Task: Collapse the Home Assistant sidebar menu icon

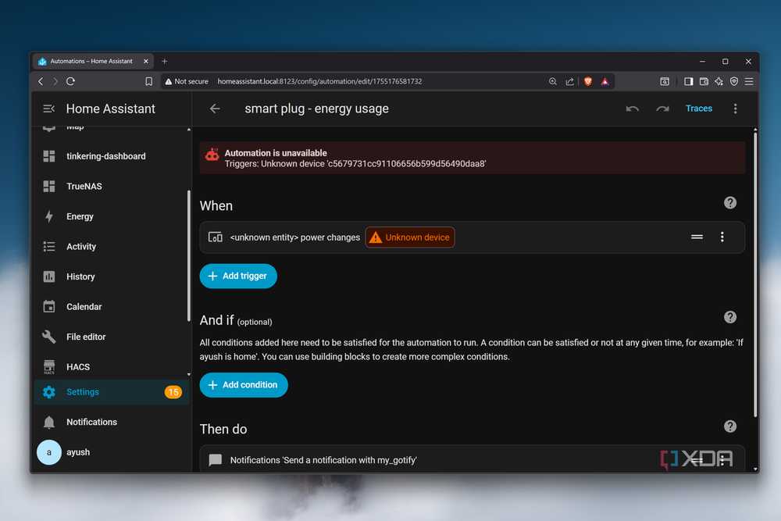Action: tap(48, 109)
